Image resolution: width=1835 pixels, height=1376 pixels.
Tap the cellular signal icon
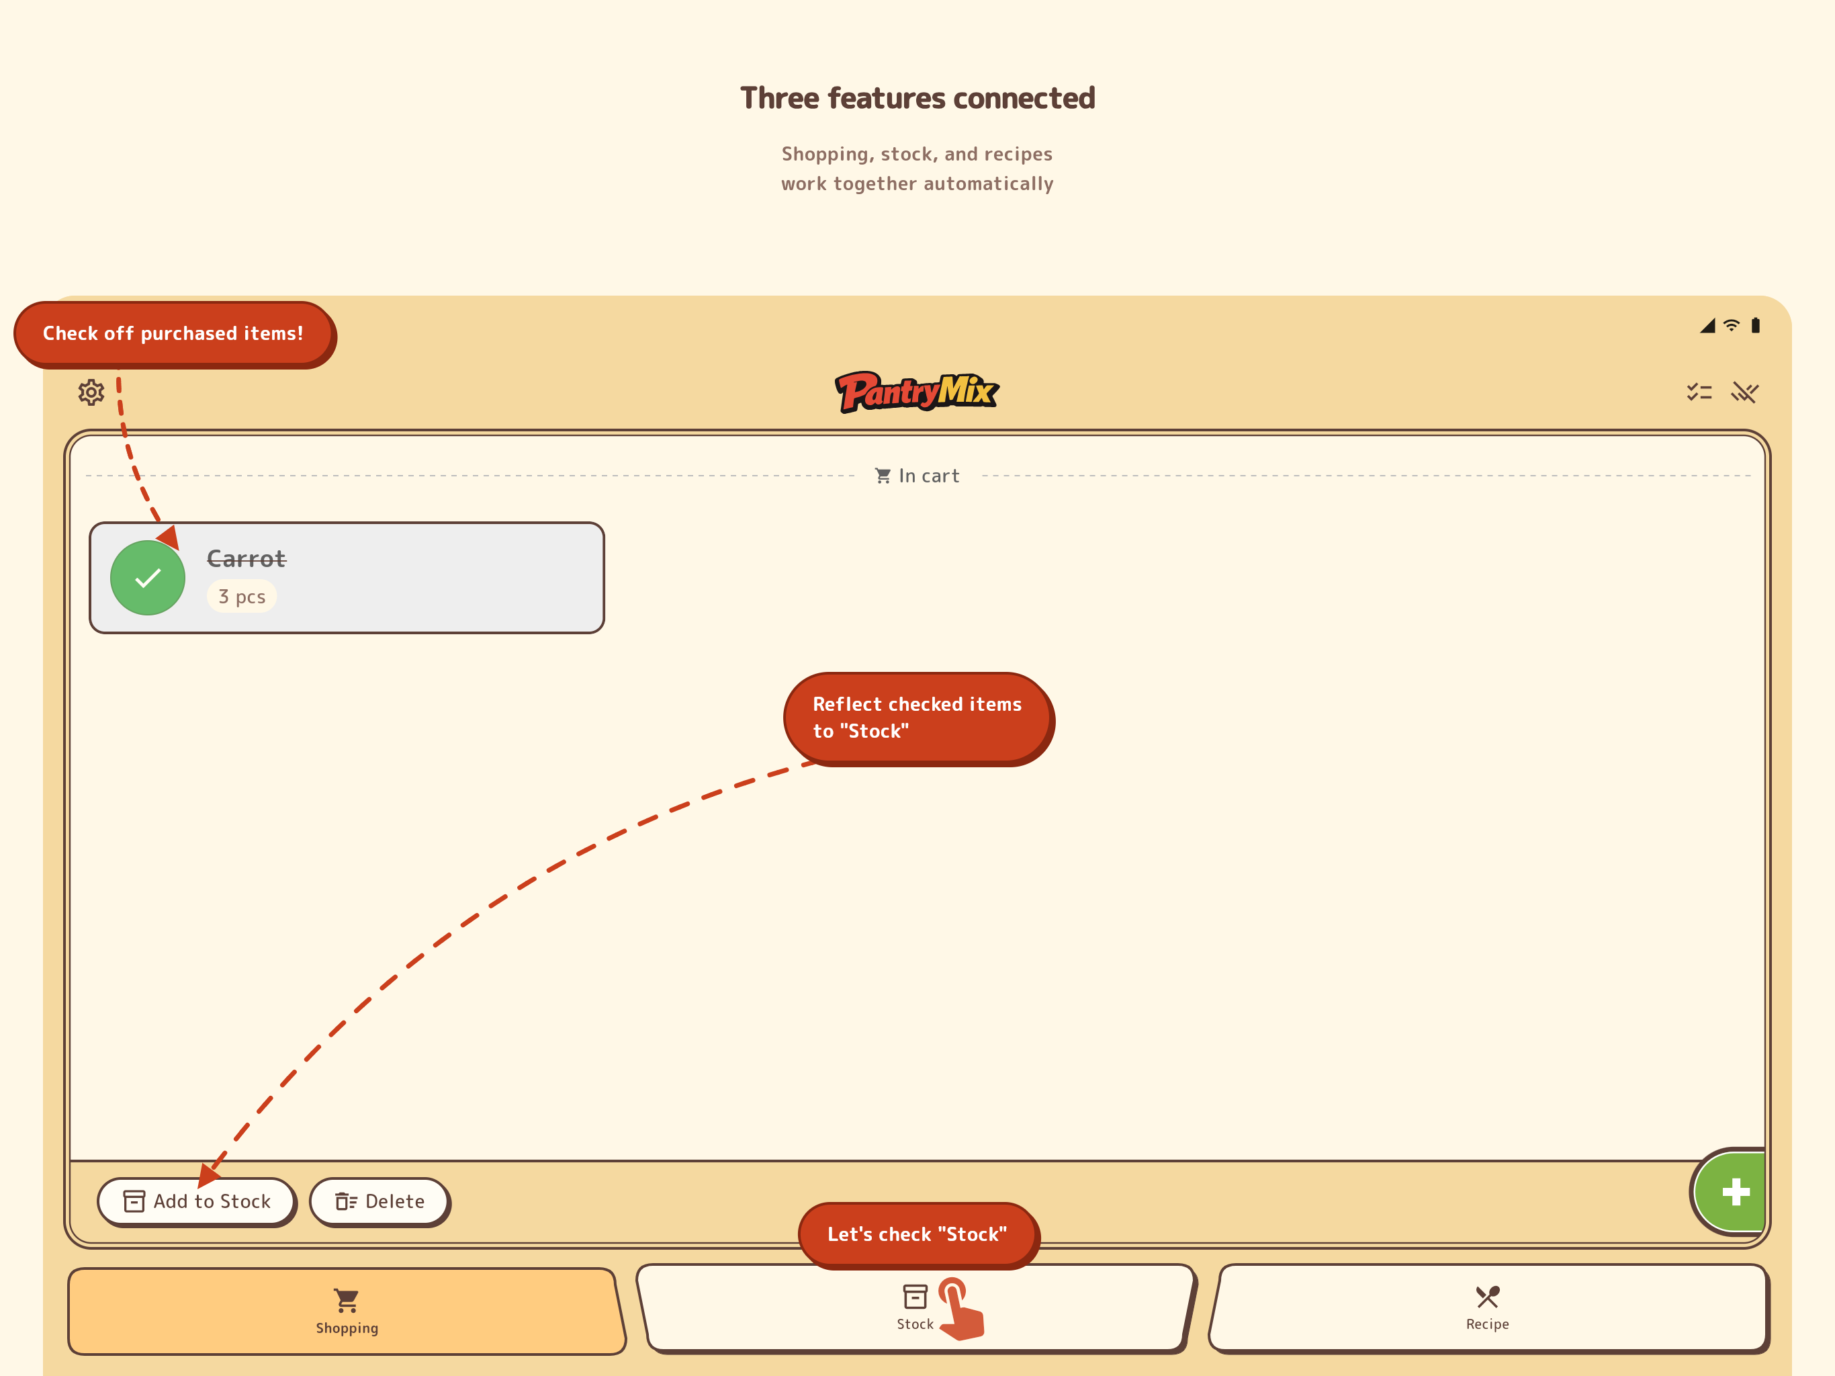point(1707,325)
